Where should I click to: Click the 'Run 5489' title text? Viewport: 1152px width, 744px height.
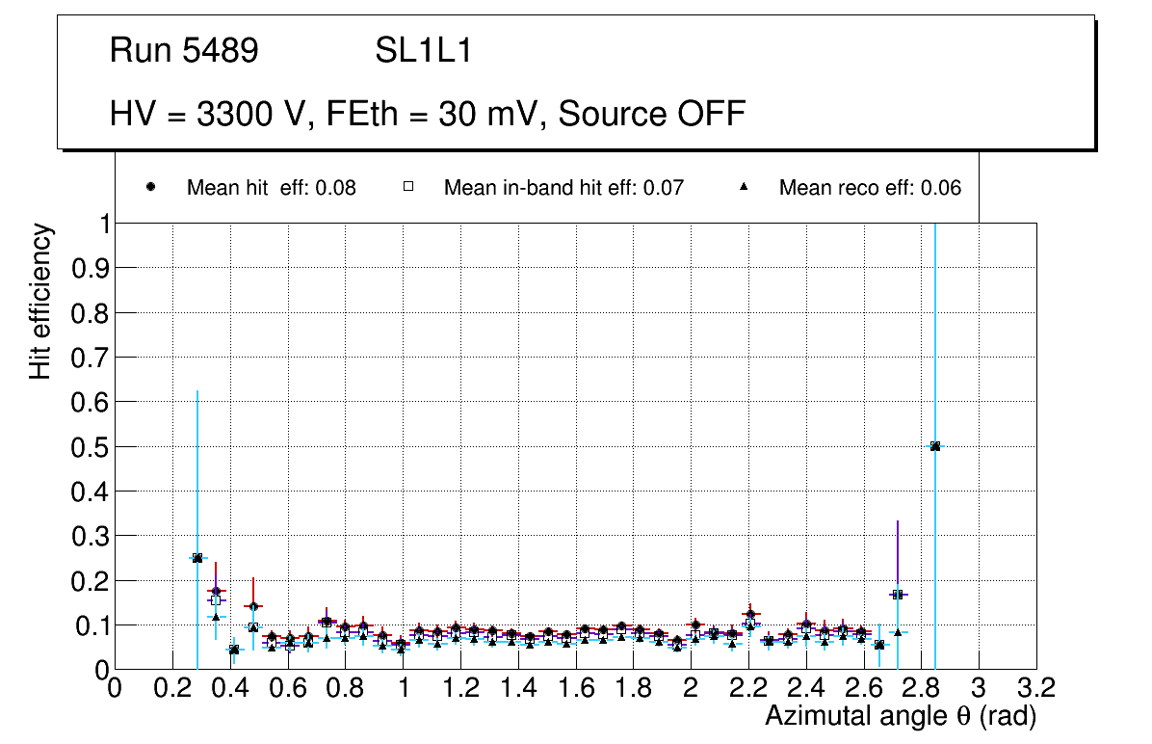184,51
